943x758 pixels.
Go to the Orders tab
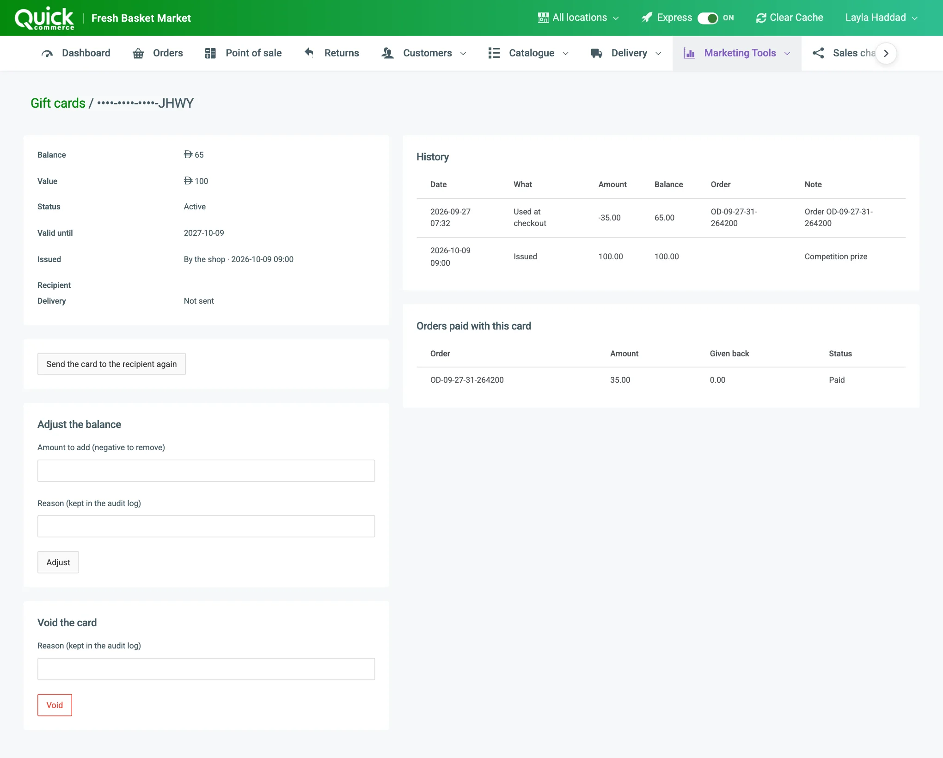[158, 53]
